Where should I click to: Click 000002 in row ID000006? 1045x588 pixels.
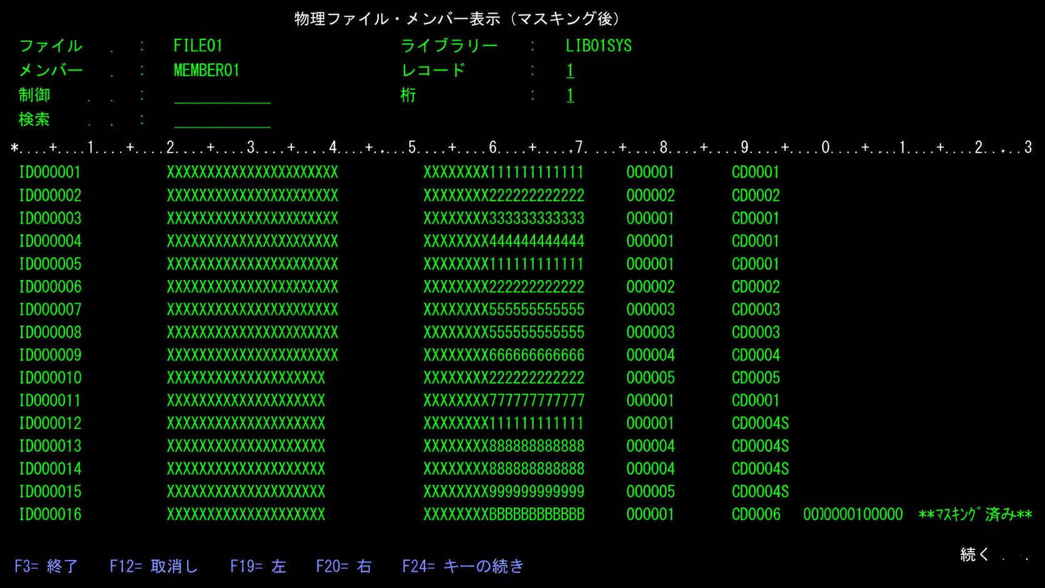651,287
